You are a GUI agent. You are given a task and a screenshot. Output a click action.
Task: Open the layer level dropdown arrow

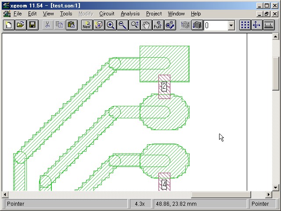[231, 25]
